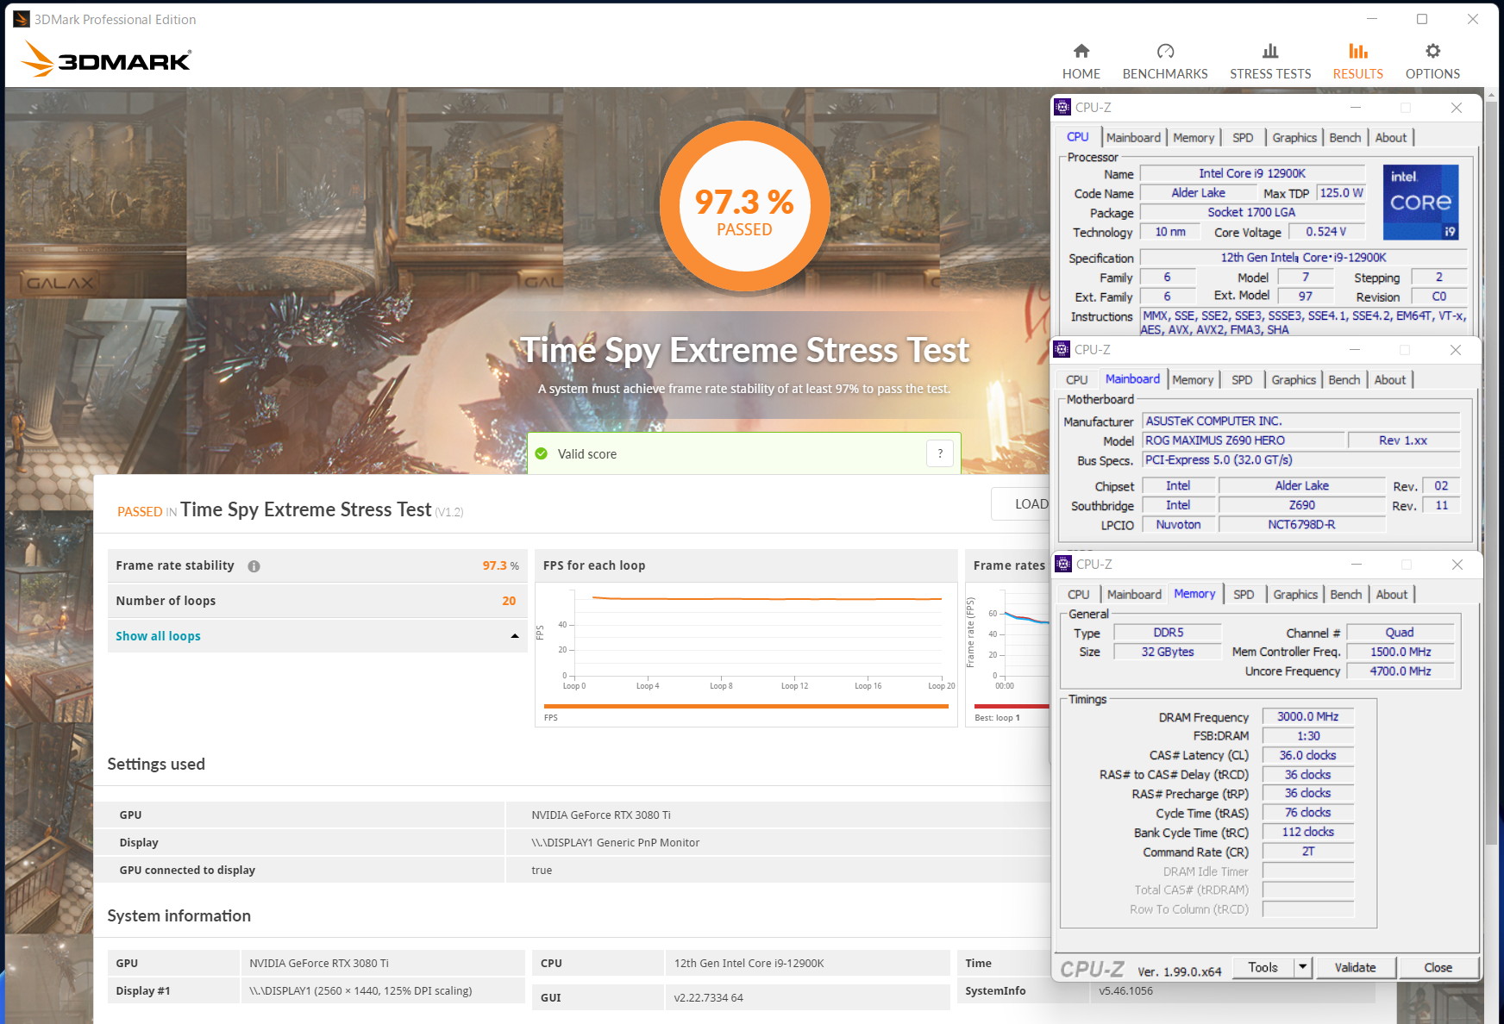The width and height of the screenshot is (1504, 1024).
Task: Click the Core Voltage value 0.524 V
Action: (x=1326, y=232)
